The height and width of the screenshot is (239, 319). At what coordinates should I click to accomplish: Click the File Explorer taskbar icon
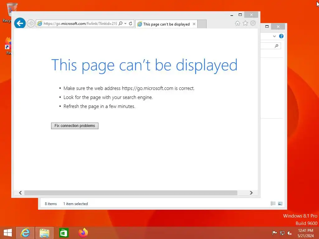pos(45,233)
